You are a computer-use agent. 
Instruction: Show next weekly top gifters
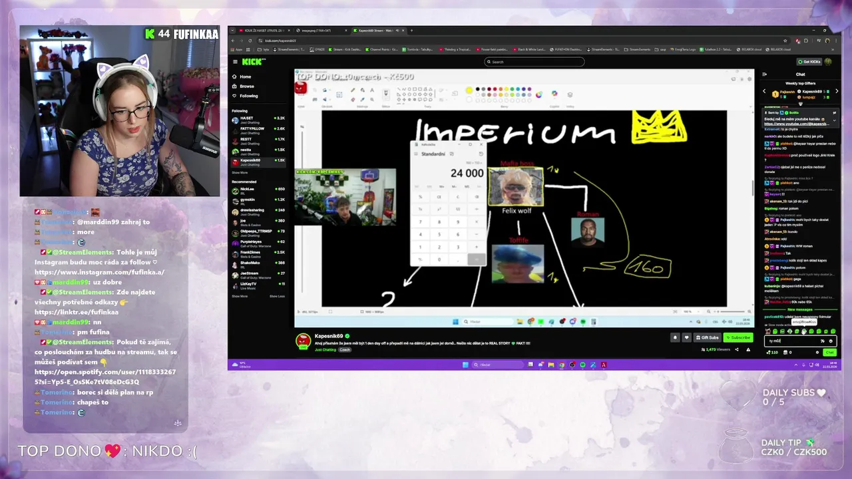[x=837, y=91]
